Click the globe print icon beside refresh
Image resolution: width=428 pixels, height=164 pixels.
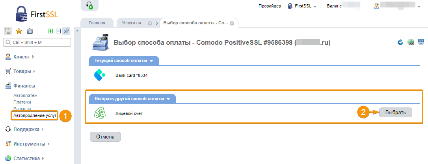[x=411, y=42]
